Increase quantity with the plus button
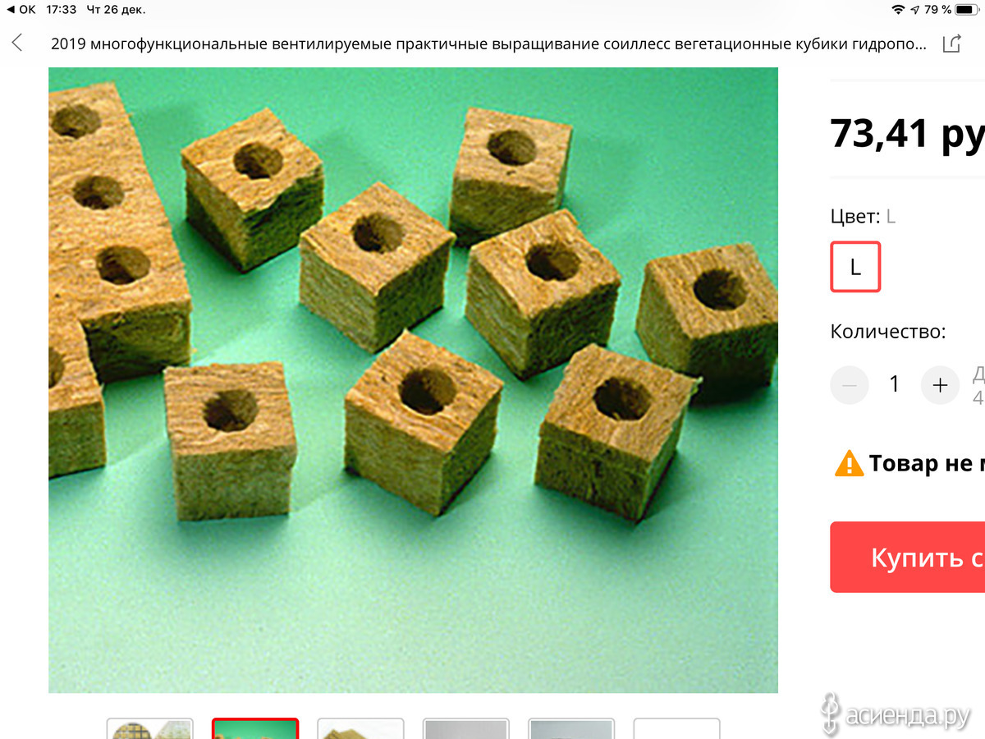The image size is (985, 739). pos(941,384)
